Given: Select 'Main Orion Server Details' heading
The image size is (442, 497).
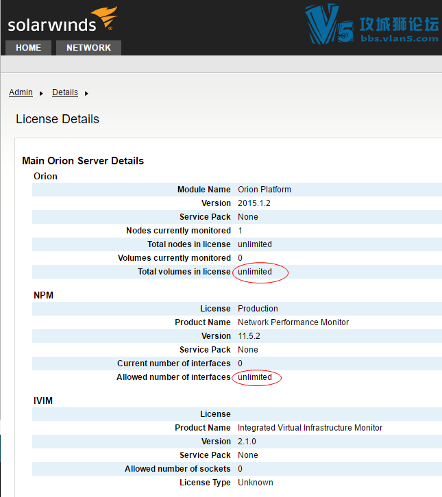Looking at the screenshot, I should (x=83, y=161).
